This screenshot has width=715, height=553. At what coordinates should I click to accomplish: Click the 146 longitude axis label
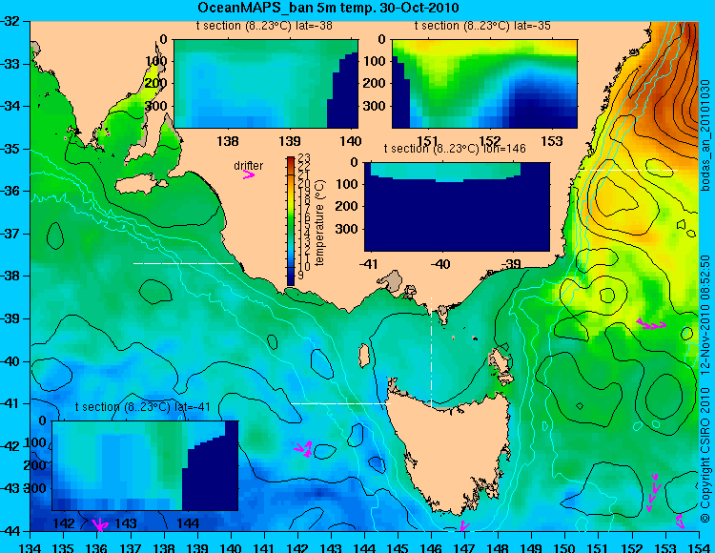431,546
